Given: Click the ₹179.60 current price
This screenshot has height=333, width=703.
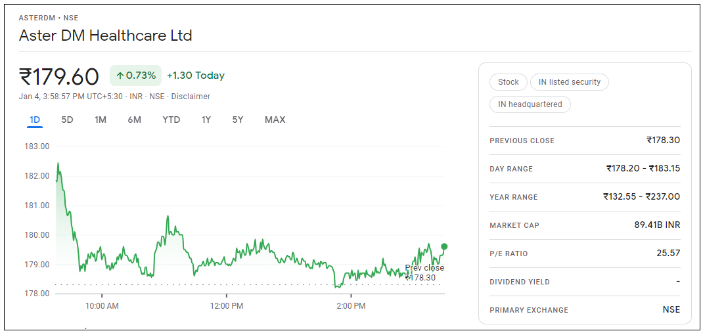Looking at the screenshot, I should 58,76.
